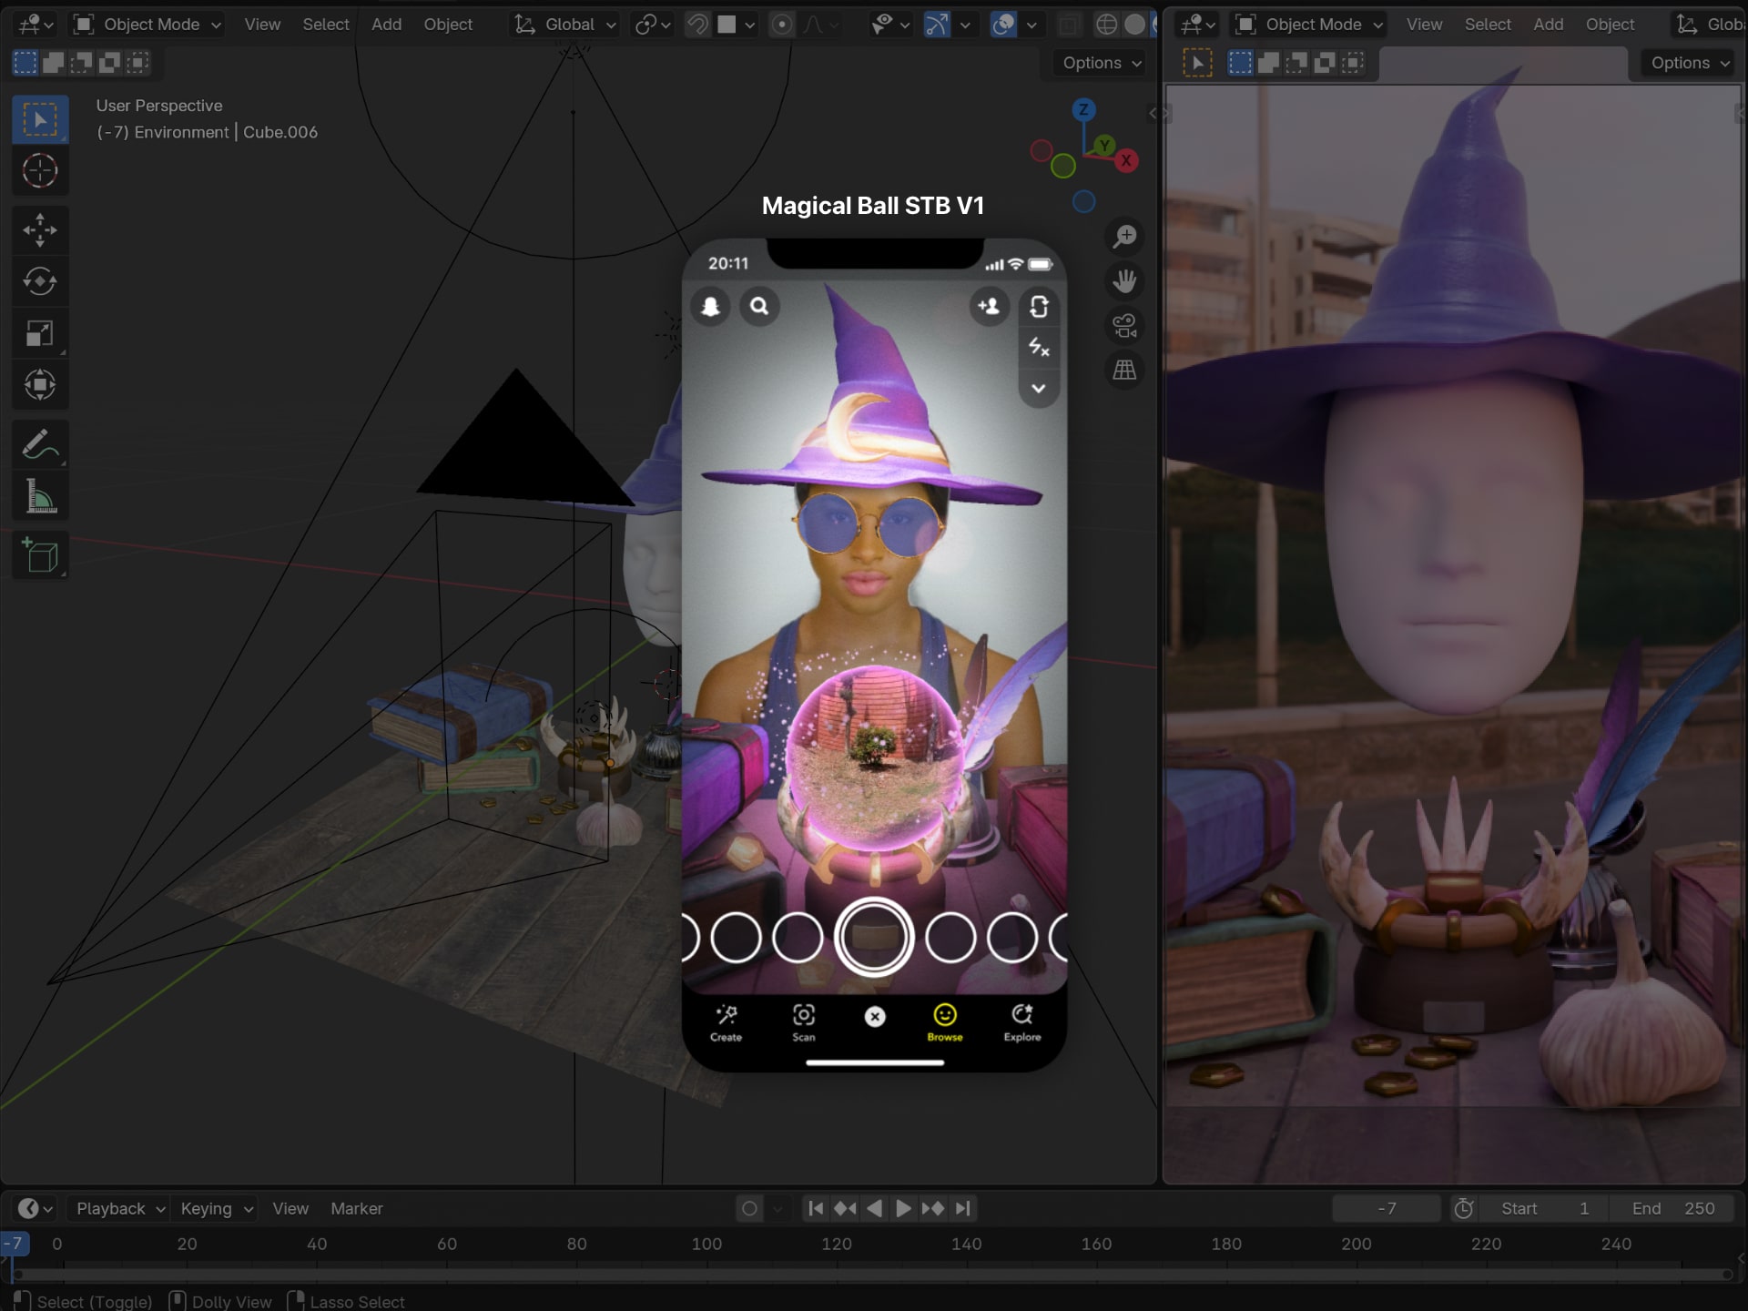
Task: Click the End frame 250 field
Action: [x=1673, y=1208]
